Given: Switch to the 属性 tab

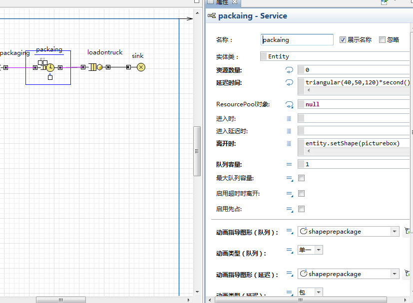Looking at the screenshot, I should [222, 2].
